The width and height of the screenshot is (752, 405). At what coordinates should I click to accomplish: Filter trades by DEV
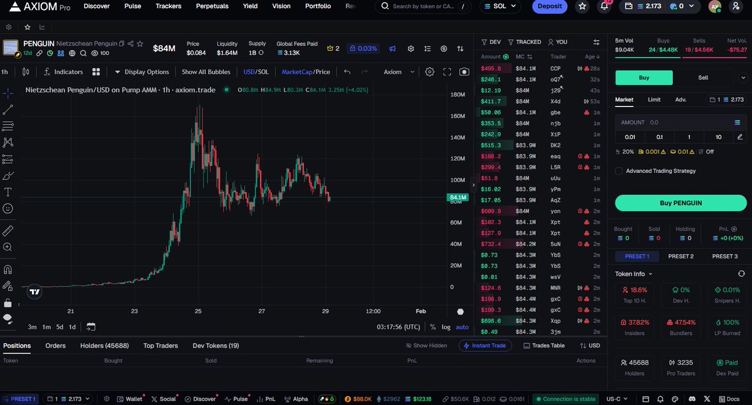click(491, 42)
